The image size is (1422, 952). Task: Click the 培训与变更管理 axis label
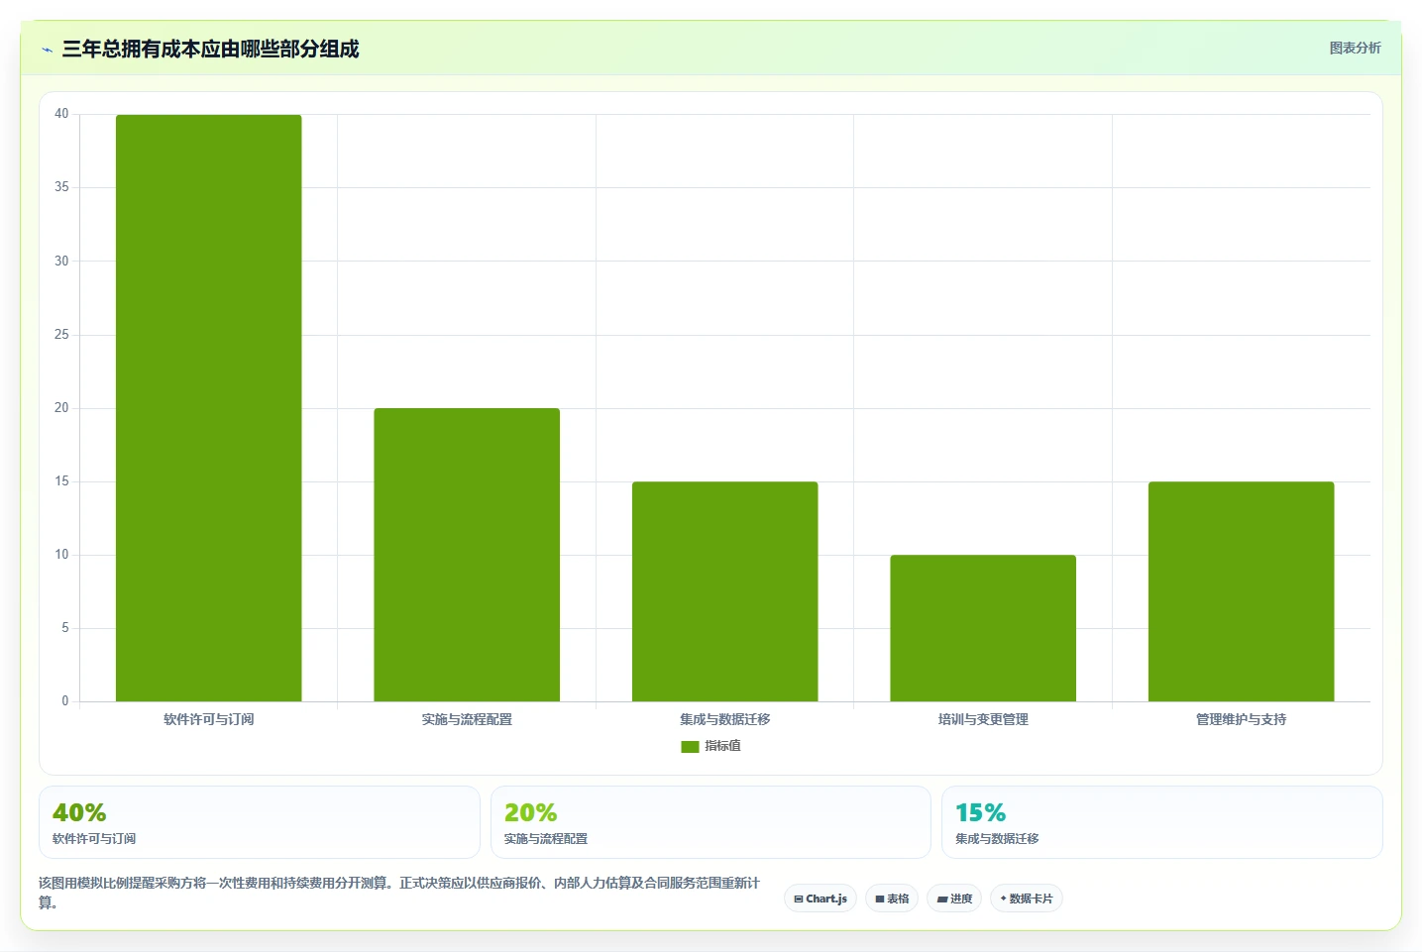[x=983, y=719]
